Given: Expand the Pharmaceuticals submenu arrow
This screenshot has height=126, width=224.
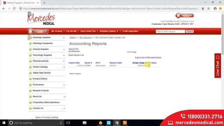Looking at the screenshot, I should [64, 61].
